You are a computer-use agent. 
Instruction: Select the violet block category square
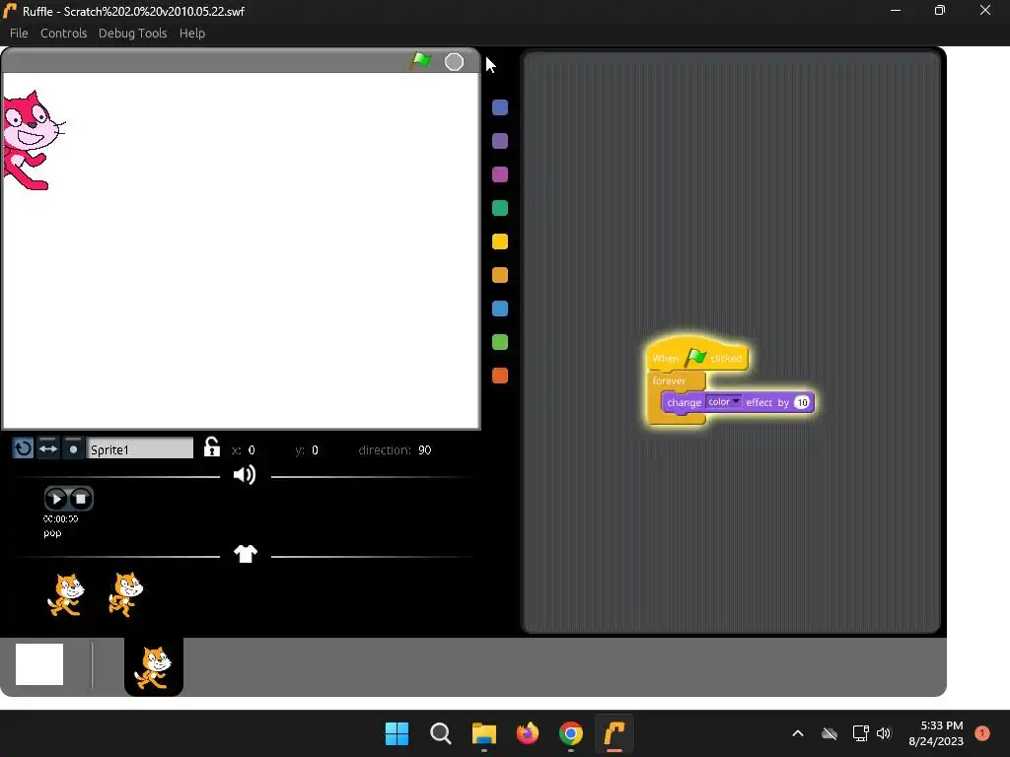coord(500,141)
